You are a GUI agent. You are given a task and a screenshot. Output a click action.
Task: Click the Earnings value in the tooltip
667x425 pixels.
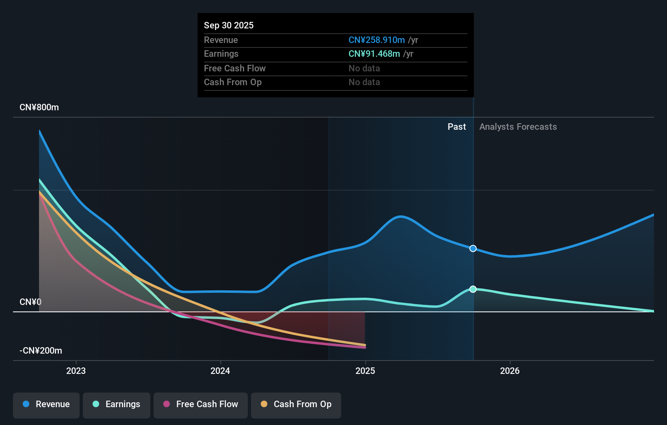coord(373,54)
